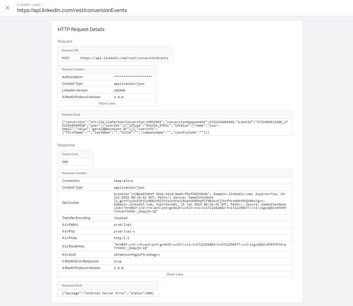The image size is (353, 306).
Task: Select the X-Li-Fabric value prod-lva1
Action: point(123,225)
